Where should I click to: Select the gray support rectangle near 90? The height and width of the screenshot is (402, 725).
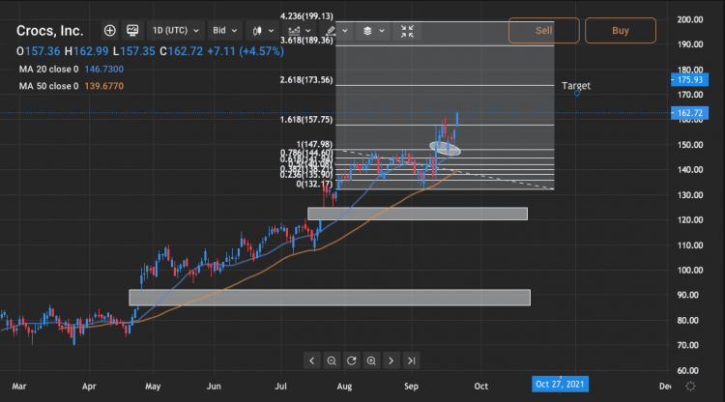coord(330,298)
